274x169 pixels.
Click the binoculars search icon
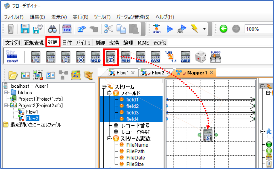point(52,29)
